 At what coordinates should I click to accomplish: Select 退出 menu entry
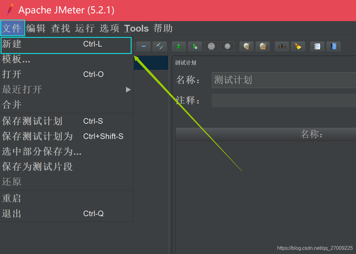click(x=67, y=213)
